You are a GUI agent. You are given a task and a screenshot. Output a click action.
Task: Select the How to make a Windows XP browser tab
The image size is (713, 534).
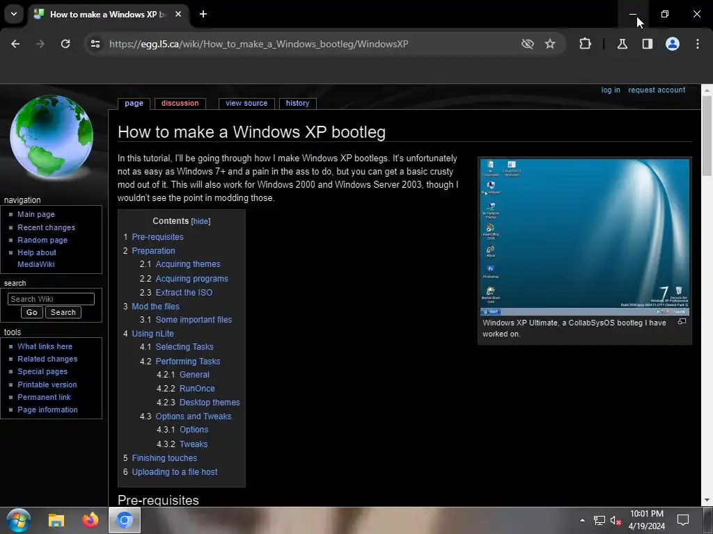[109, 14]
